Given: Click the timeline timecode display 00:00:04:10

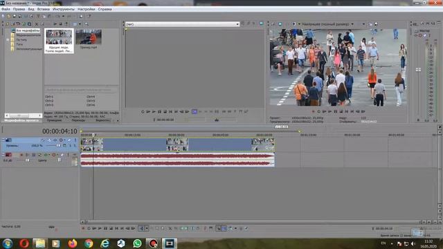Looking at the screenshot, I should point(60,131).
